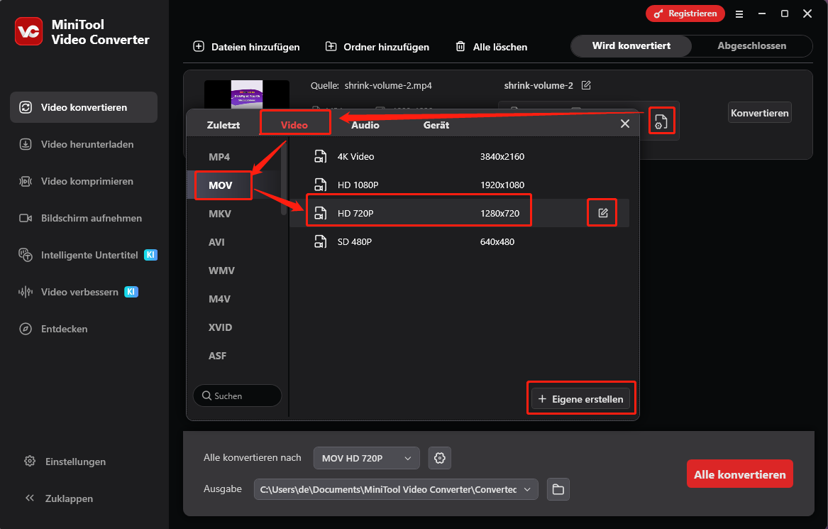Image resolution: width=828 pixels, height=529 pixels.
Task: Click the Intelligente Untertitel icon
Action: tap(26, 255)
